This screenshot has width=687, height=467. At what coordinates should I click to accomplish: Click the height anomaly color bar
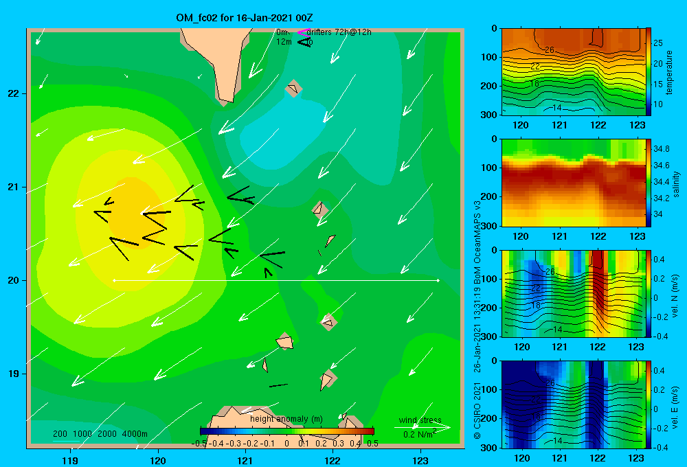click(287, 431)
